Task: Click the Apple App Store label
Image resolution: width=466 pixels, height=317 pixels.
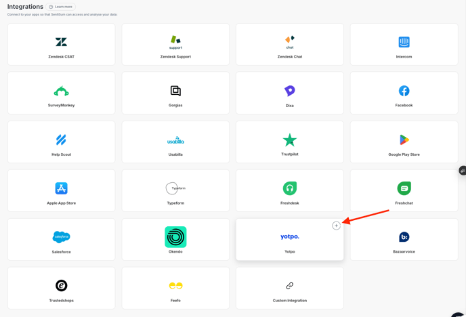Action: [x=61, y=203]
